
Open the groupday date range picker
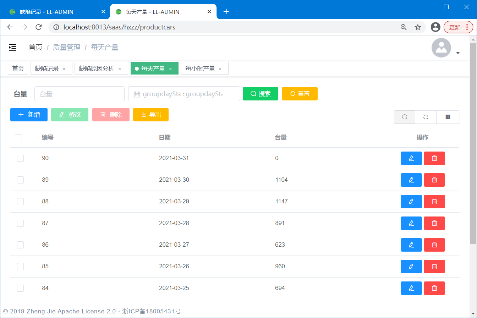(x=184, y=94)
